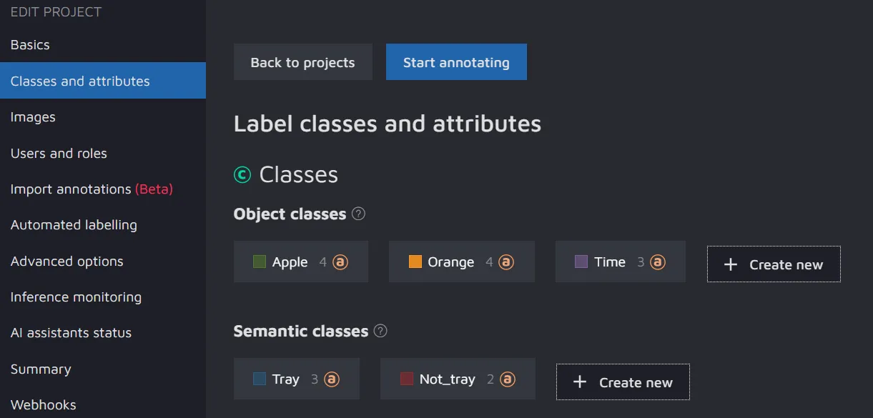Screen dimensions: 873x418
Task: Select the Time object class tile
Action: [609, 262]
